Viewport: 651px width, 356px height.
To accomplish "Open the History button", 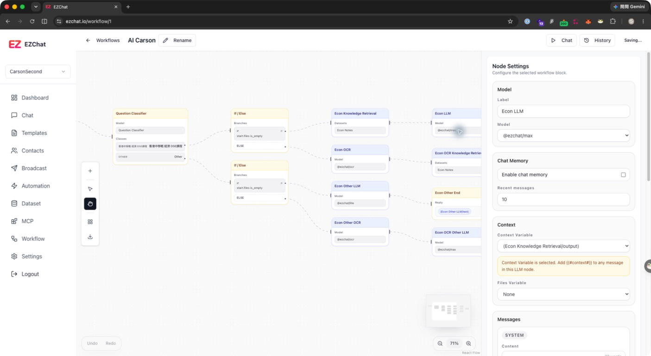I will click(597, 40).
